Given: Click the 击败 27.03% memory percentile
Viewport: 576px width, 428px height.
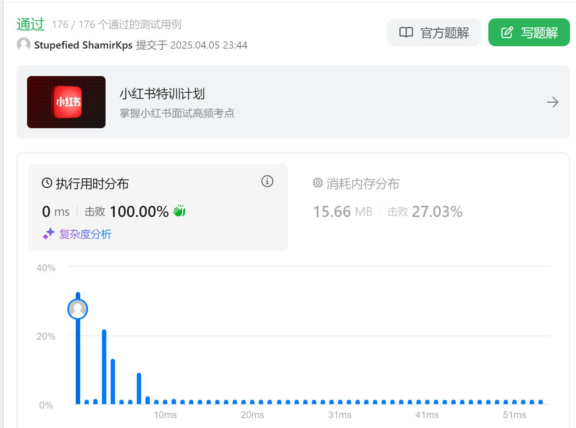Looking at the screenshot, I should coord(425,211).
